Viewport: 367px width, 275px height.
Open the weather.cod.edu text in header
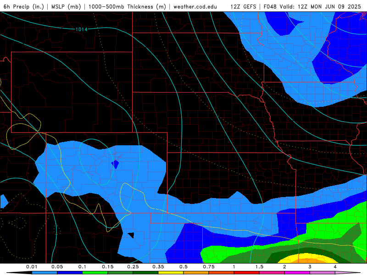coord(195,6)
